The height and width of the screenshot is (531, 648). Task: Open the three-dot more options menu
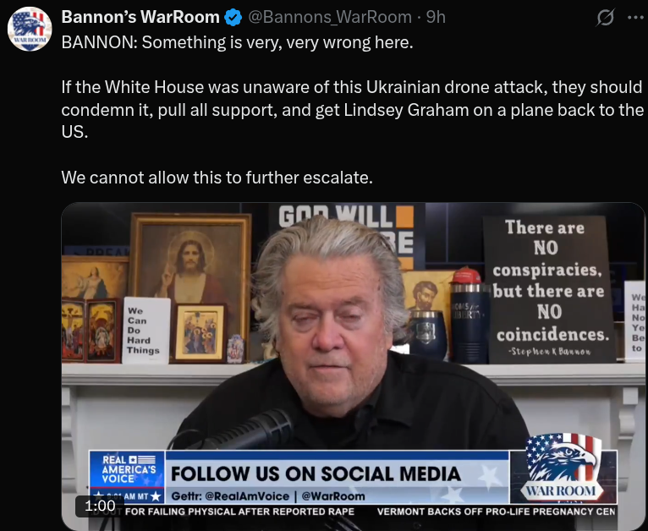point(635,18)
